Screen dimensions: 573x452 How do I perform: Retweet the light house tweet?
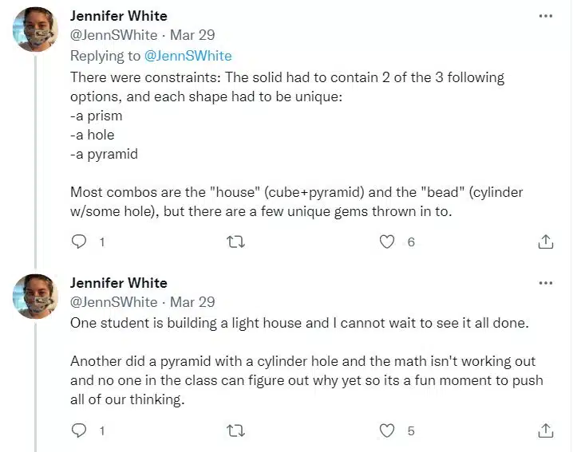(x=235, y=430)
